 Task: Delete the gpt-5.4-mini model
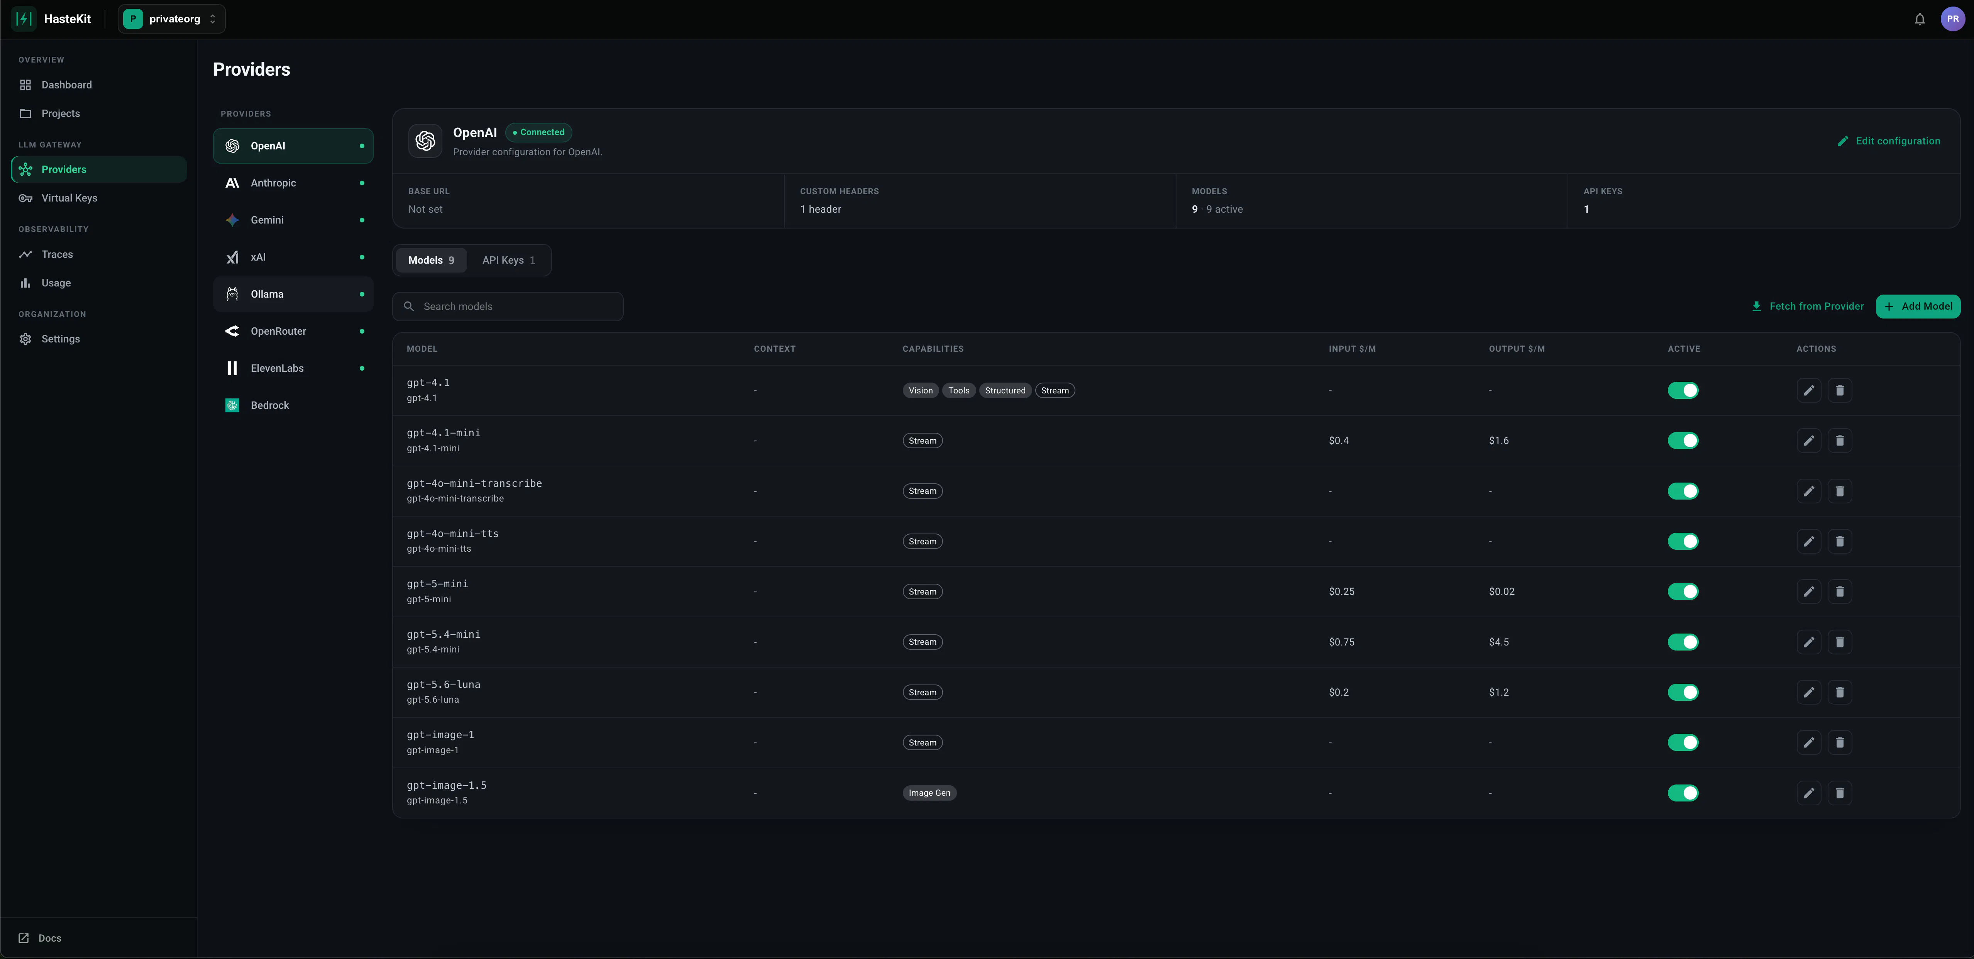click(1839, 642)
